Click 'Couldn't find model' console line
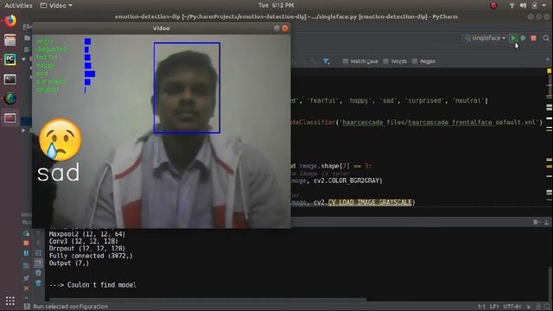 pyautogui.click(x=92, y=285)
